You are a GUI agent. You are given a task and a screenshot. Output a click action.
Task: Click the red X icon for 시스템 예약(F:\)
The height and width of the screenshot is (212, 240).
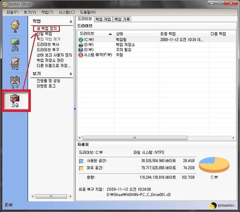coord(81,55)
